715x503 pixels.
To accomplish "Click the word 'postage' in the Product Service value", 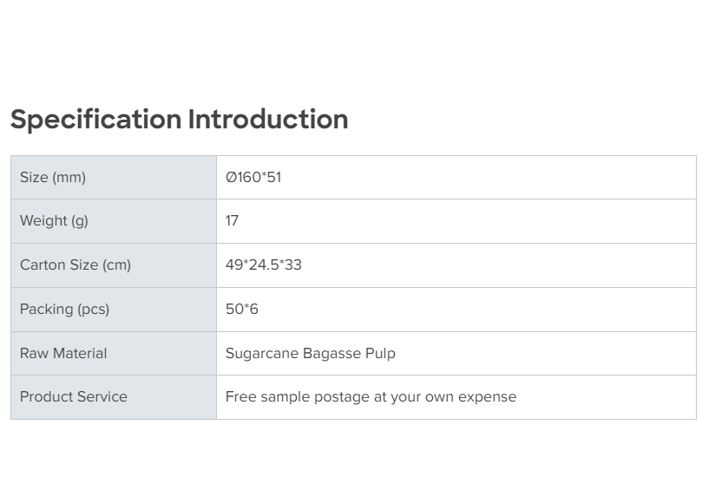I will pos(342,397).
